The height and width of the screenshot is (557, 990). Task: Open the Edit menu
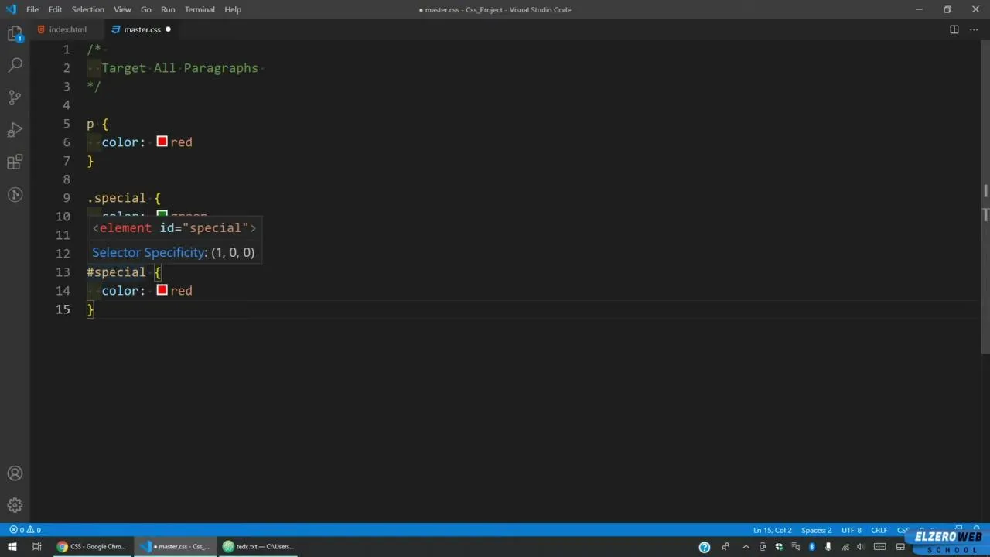coord(55,9)
